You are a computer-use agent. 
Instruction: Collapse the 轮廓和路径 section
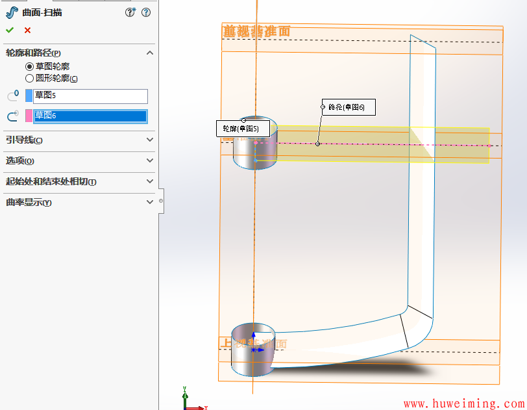[x=150, y=53]
